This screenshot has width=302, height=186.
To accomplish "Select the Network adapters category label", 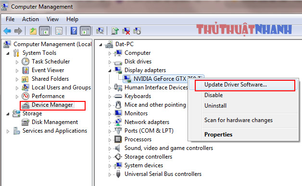I will (x=147, y=122).
